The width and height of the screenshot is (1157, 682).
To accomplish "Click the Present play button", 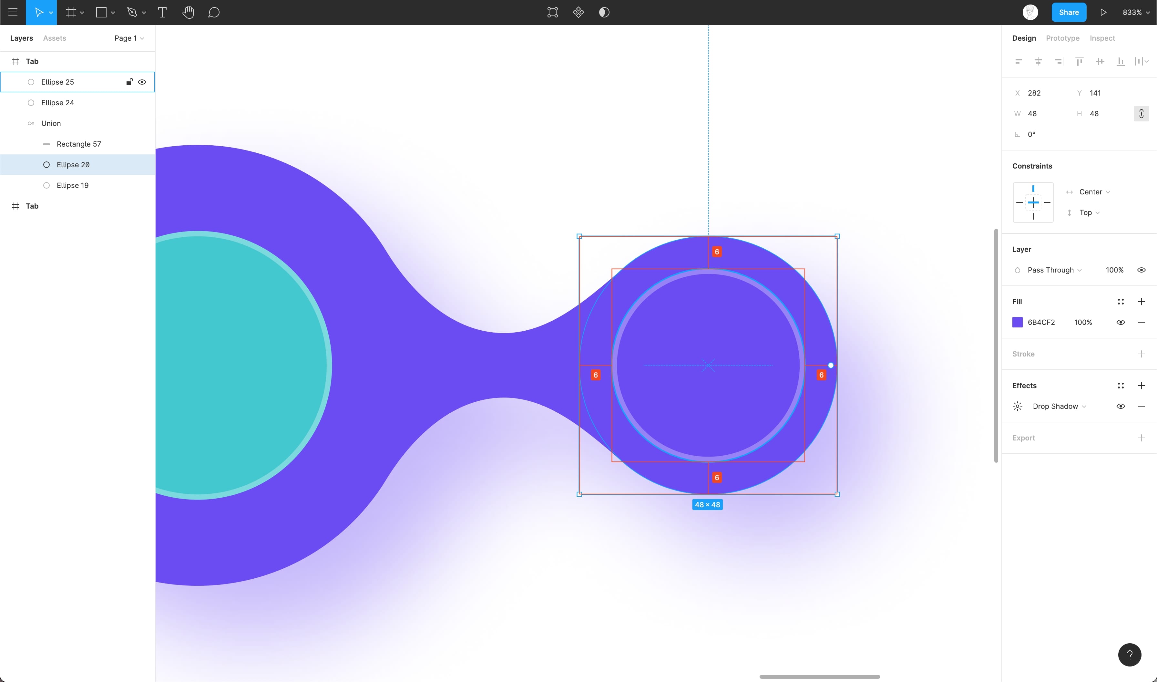I will pos(1103,12).
